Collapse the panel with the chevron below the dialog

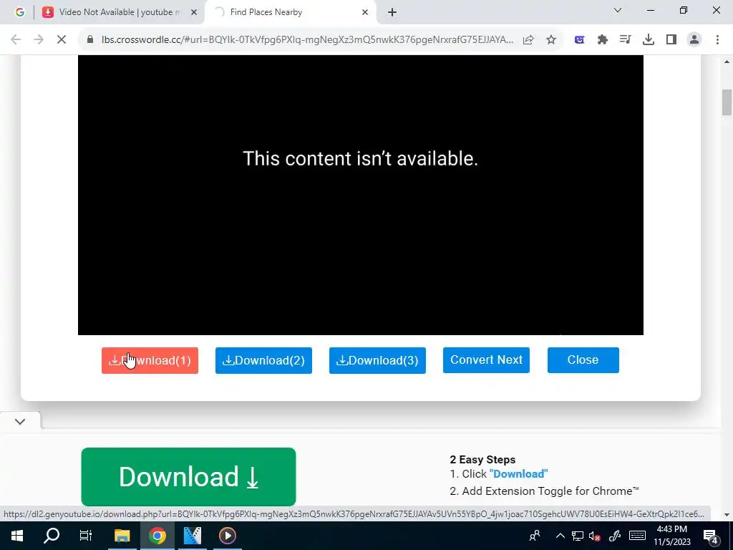pos(19,421)
